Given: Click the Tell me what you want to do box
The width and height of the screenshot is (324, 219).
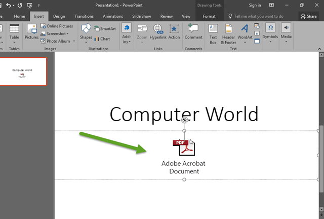Looking at the screenshot, I should click(x=256, y=16).
